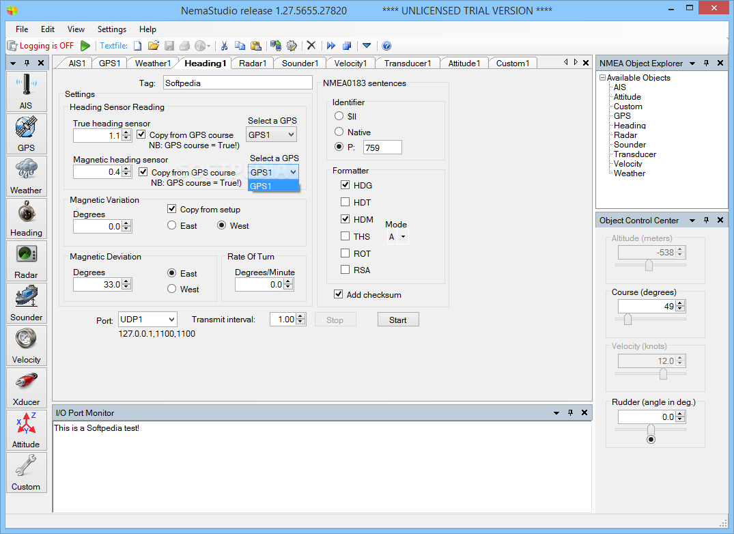Open the File menu
The height and width of the screenshot is (534, 734).
click(x=22, y=29)
